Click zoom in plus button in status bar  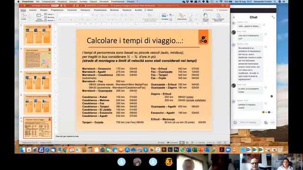pyautogui.click(x=214, y=143)
